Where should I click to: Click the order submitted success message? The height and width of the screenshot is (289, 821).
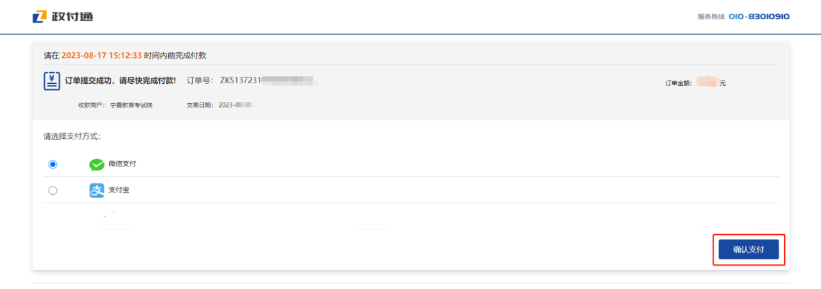pos(120,81)
